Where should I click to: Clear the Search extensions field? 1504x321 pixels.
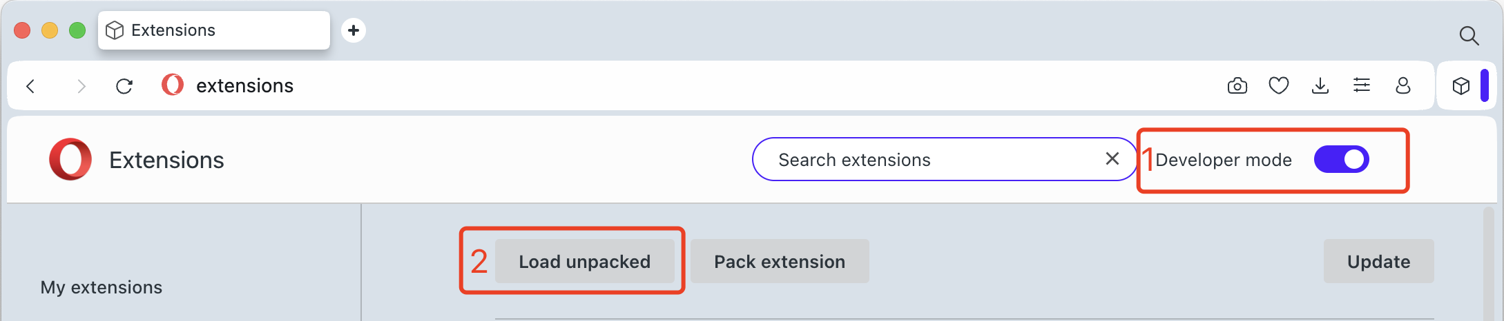(x=1112, y=159)
